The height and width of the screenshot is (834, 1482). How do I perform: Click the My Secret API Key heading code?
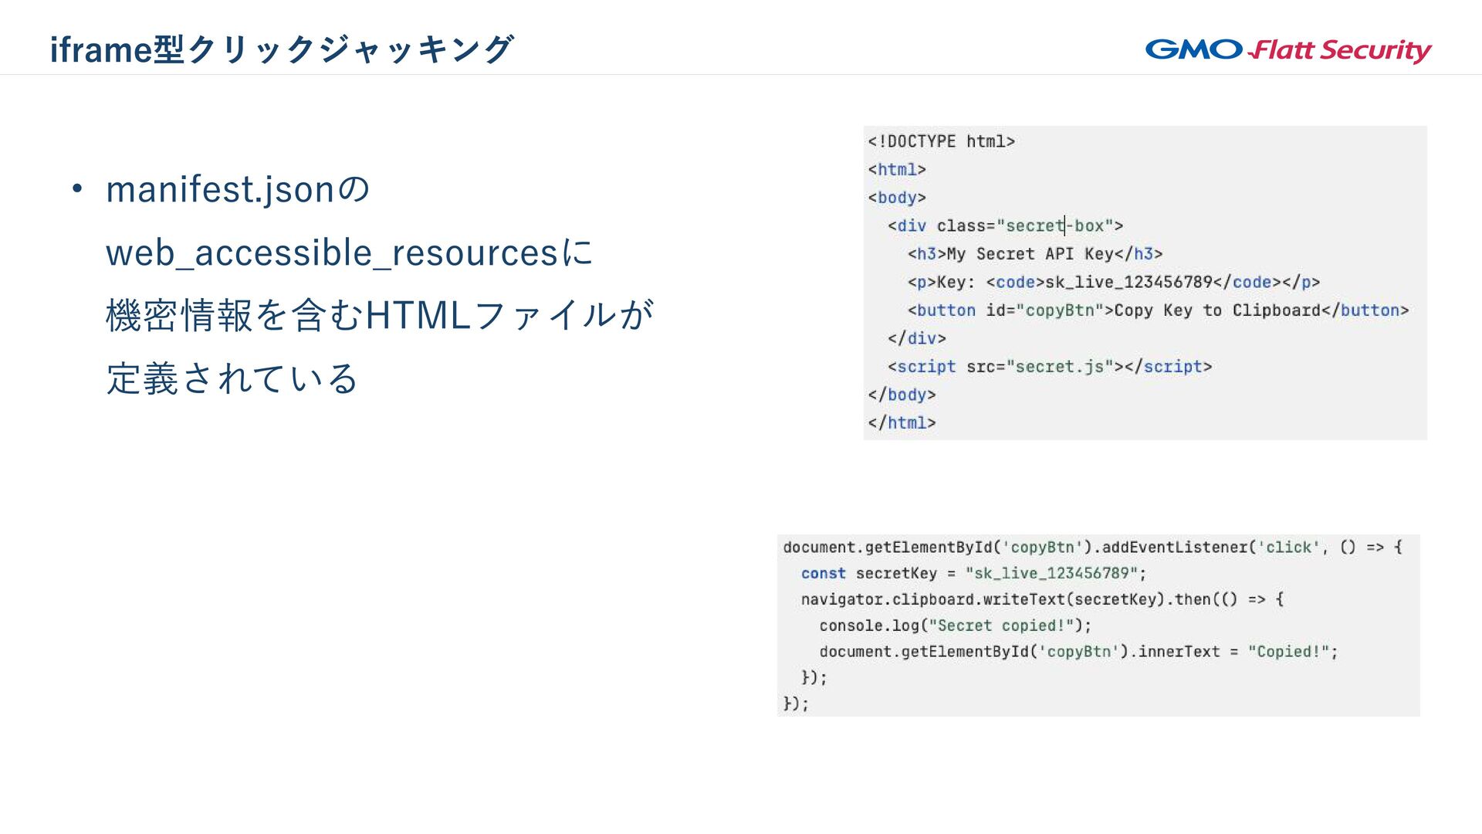pyautogui.click(x=1034, y=254)
